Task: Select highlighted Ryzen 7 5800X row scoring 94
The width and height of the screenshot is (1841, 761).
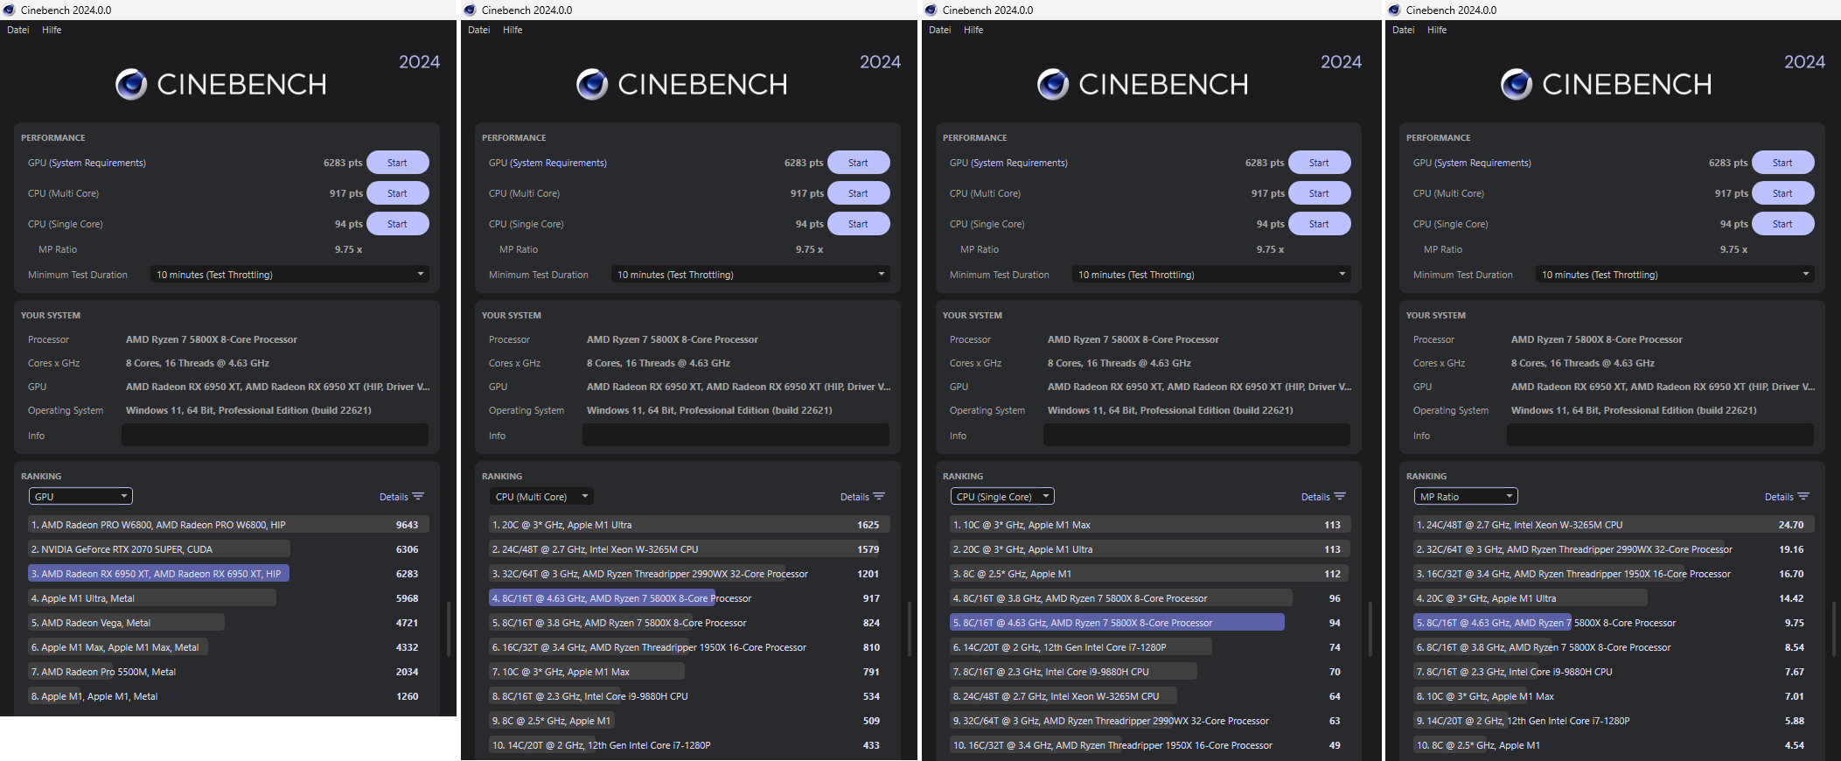Action: (x=1150, y=623)
